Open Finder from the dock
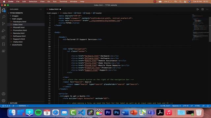The height and width of the screenshot is (118, 211). 12,112
